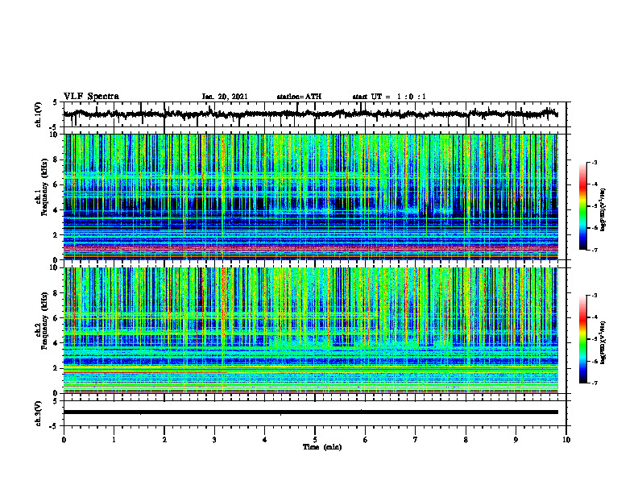Click inside the ch.2 spectrogram panel
This screenshot has height=493, width=638.
click(x=310, y=330)
